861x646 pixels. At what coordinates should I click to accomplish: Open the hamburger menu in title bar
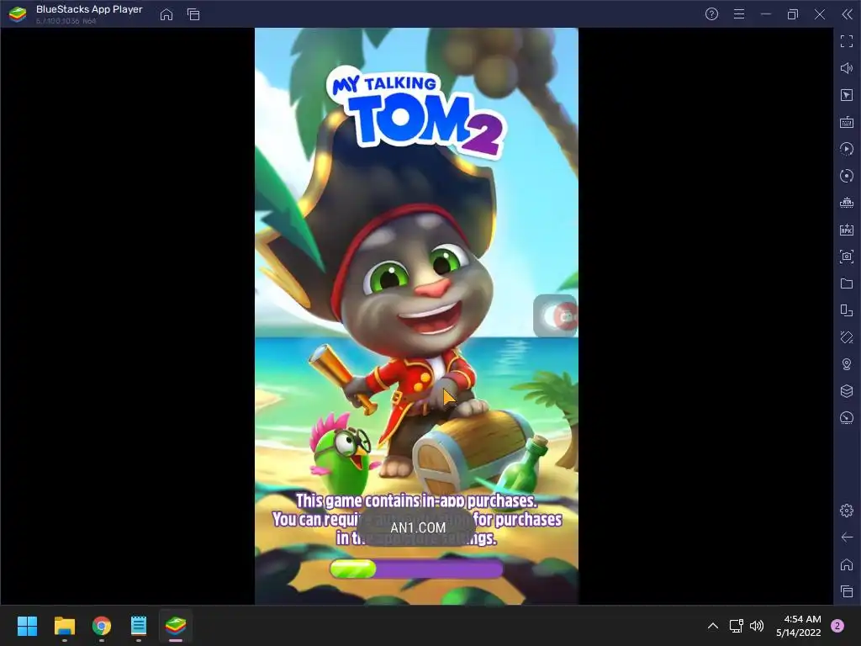point(739,14)
